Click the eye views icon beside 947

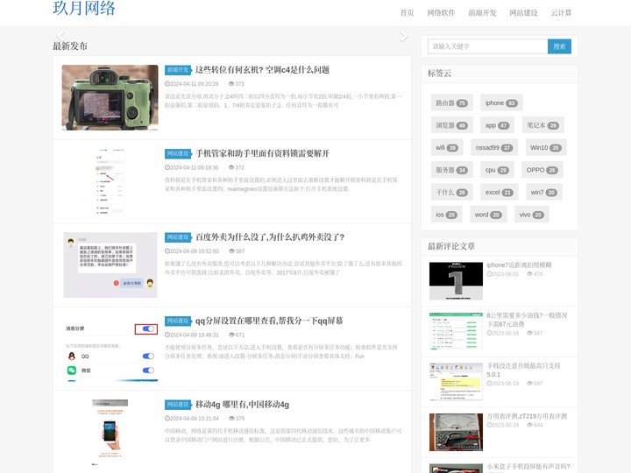[x=530, y=333]
